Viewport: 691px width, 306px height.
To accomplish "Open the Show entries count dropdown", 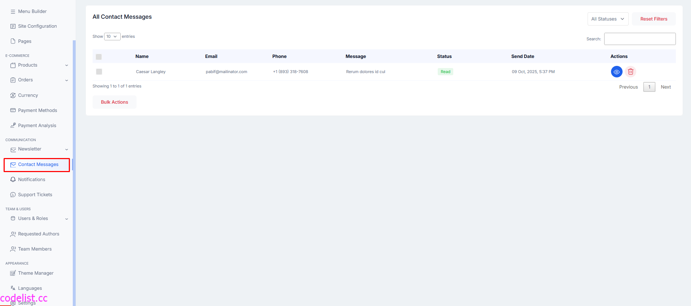I will pos(112,36).
